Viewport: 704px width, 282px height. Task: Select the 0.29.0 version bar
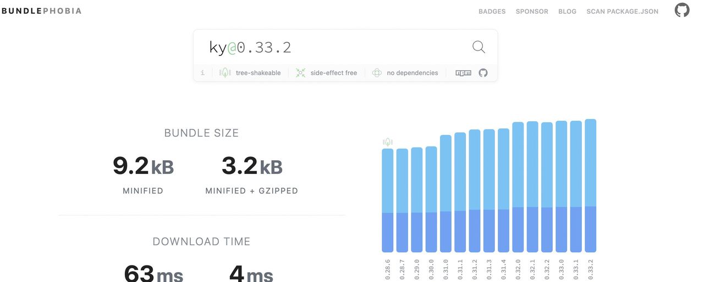click(x=417, y=200)
